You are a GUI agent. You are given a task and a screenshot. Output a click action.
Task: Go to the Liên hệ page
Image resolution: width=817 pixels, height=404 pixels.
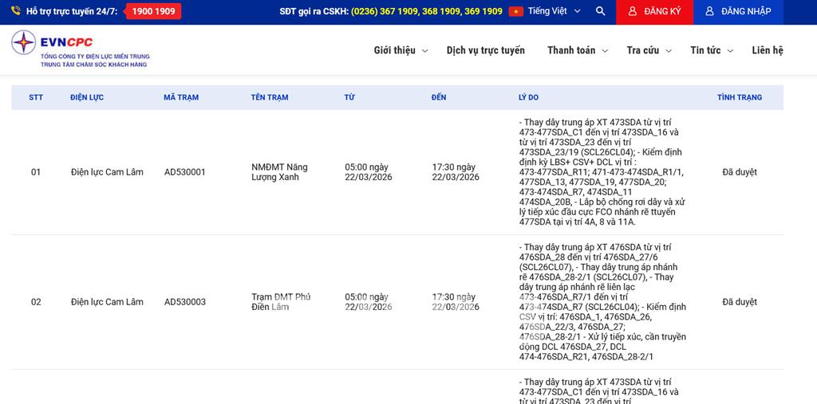pos(767,50)
